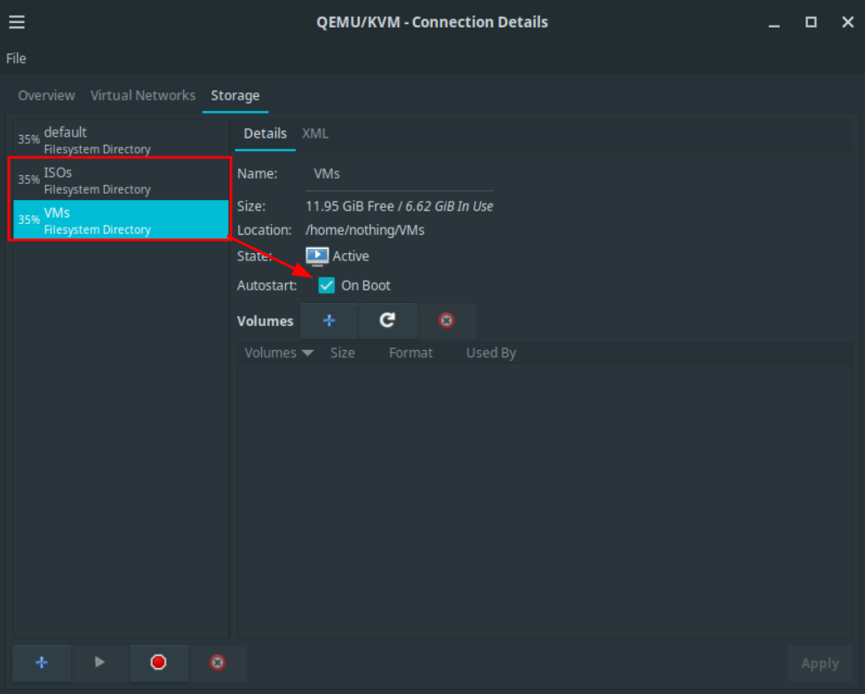The height and width of the screenshot is (694, 865).
Task: Click the '11.95 GiB Free' size text
Action: point(350,206)
